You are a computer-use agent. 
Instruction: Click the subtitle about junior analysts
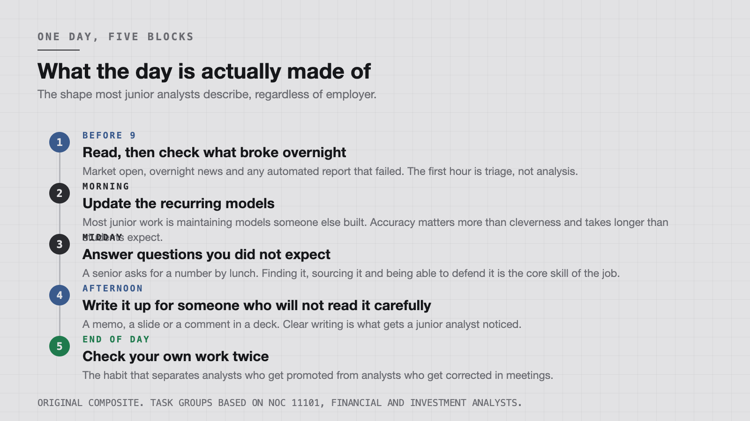coord(207,94)
